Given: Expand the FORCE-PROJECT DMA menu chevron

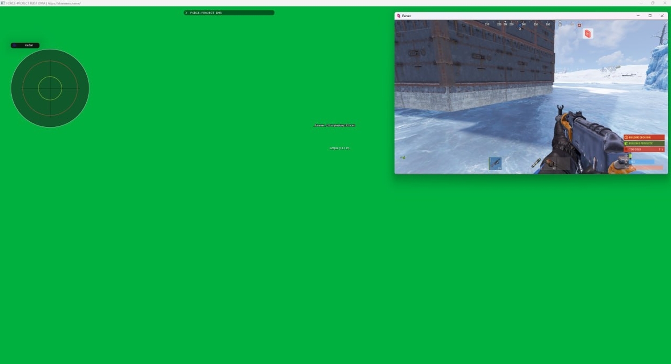Looking at the screenshot, I should 187,13.
